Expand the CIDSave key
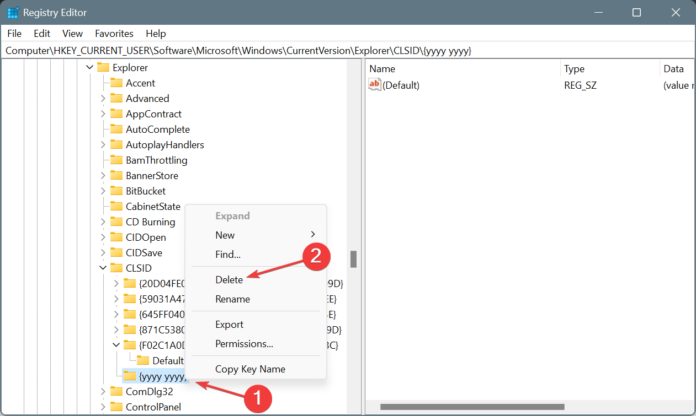 (x=103, y=253)
